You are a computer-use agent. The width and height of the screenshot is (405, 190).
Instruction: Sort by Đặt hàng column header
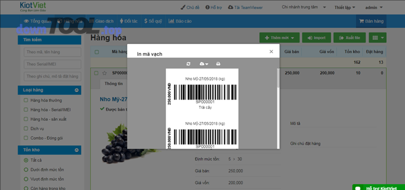coord(374,52)
